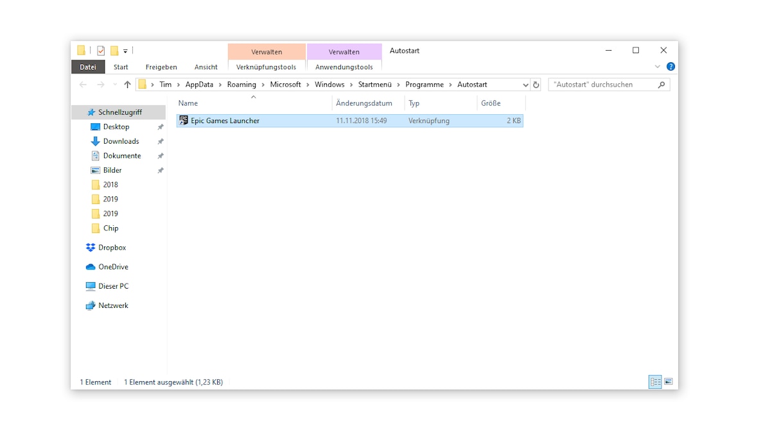This screenshot has height=433, width=770.
Task: Click the Properties icon in quick access toolbar
Action: tap(100, 50)
